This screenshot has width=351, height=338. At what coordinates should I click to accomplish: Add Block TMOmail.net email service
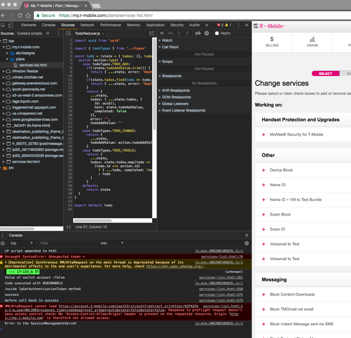click(263, 309)
